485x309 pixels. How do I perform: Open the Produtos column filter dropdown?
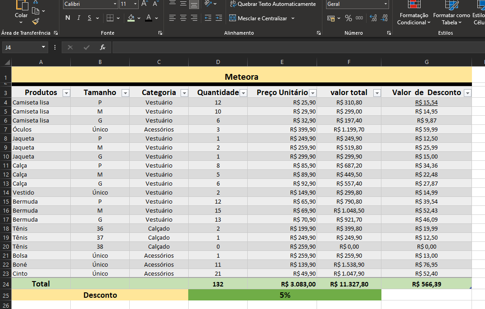[x=66, y=93]
